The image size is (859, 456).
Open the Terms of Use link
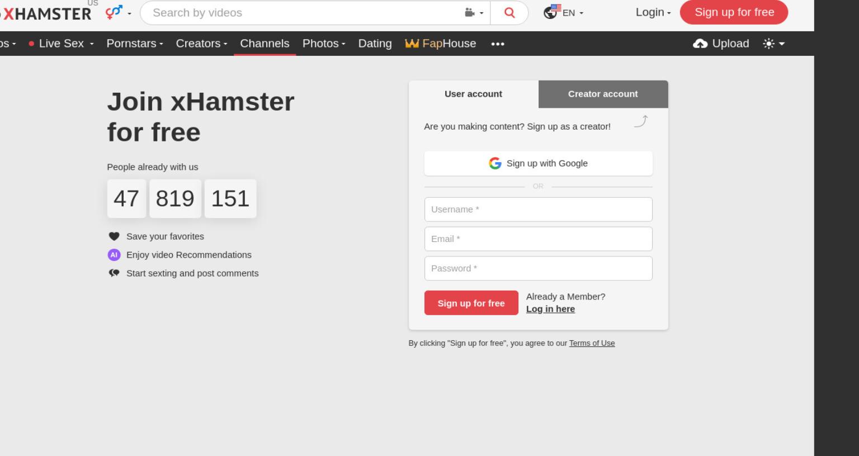[592, 343]
